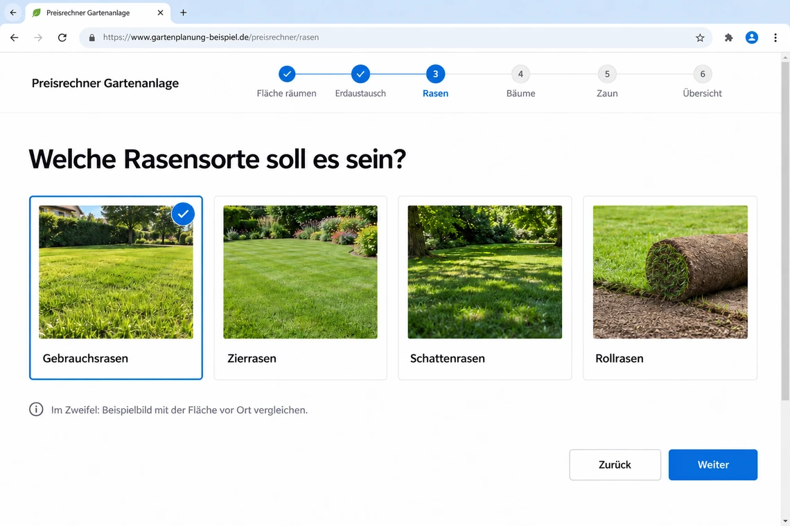Image resolution: width=790 pixels, height=526 pixels.
Task: Jump to step 5 Zaun
Action: tap(607, 82)
